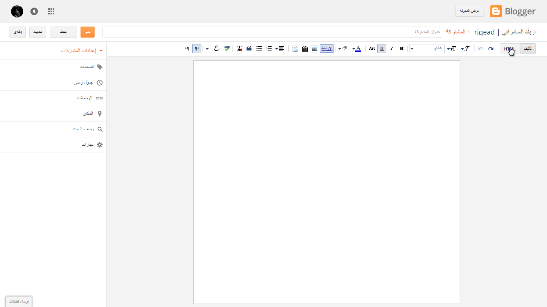547x307 pixels.
Task: Click the redo arrow icon
Action: click(x=491, y=49)
